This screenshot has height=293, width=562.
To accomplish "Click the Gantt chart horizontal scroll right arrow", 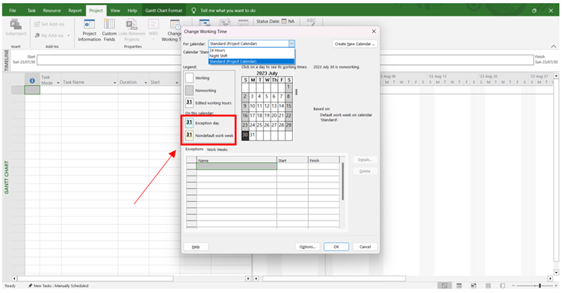I will tap(550, 278).
